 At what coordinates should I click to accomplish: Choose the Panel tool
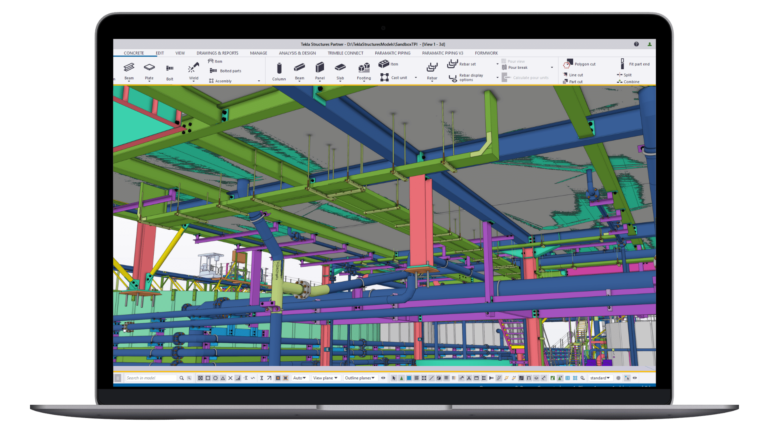tap(320, 68)
